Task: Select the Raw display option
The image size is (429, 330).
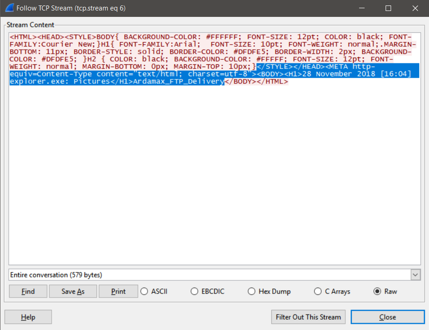Action: tap(385, 292)
